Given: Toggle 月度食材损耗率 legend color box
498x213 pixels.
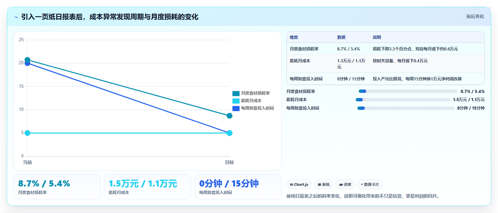Looking at the screenshot, I should (236, 93).
